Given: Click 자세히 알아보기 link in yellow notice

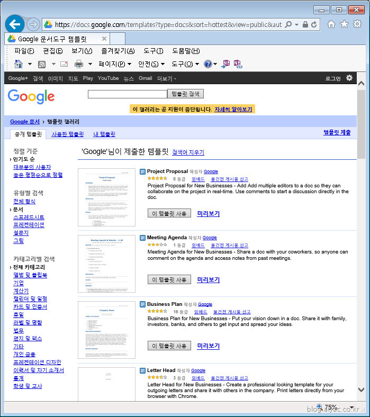Looking at the screenshot, I should tap(233, 110).
